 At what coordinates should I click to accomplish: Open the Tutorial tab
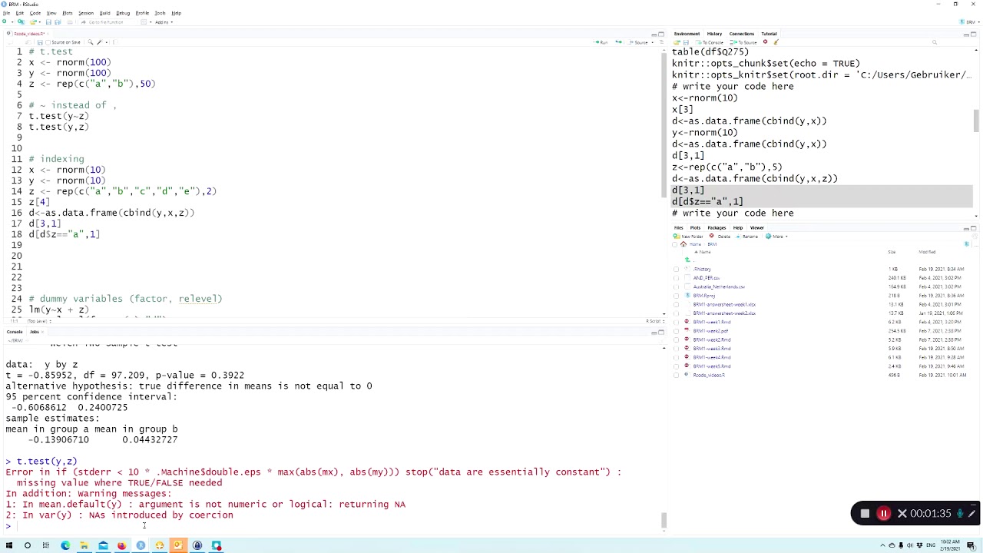coord(769,34)
